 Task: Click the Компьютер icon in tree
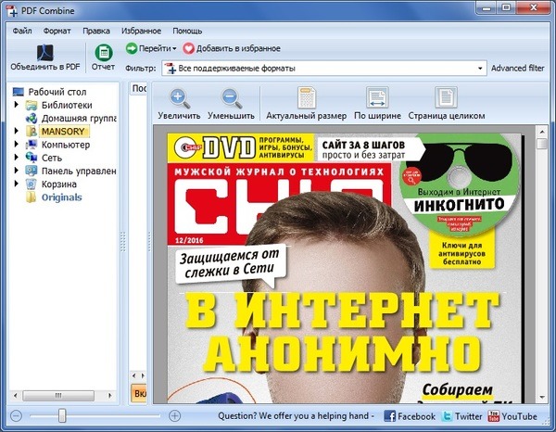click(32, 145)
